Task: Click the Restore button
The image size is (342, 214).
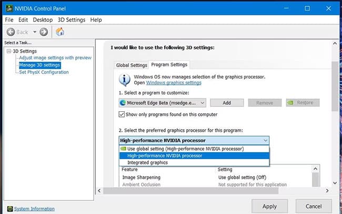Action: (x=303, y=102)
